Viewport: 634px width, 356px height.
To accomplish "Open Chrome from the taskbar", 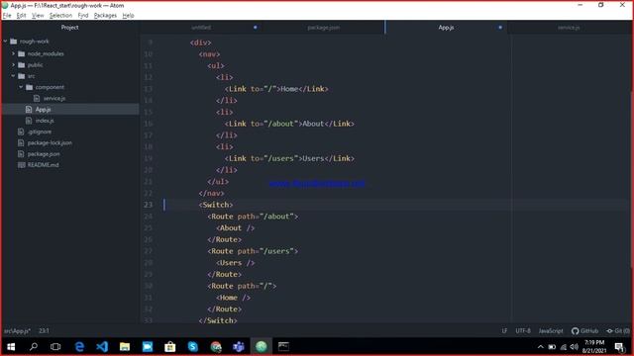I will pos(216,347).
